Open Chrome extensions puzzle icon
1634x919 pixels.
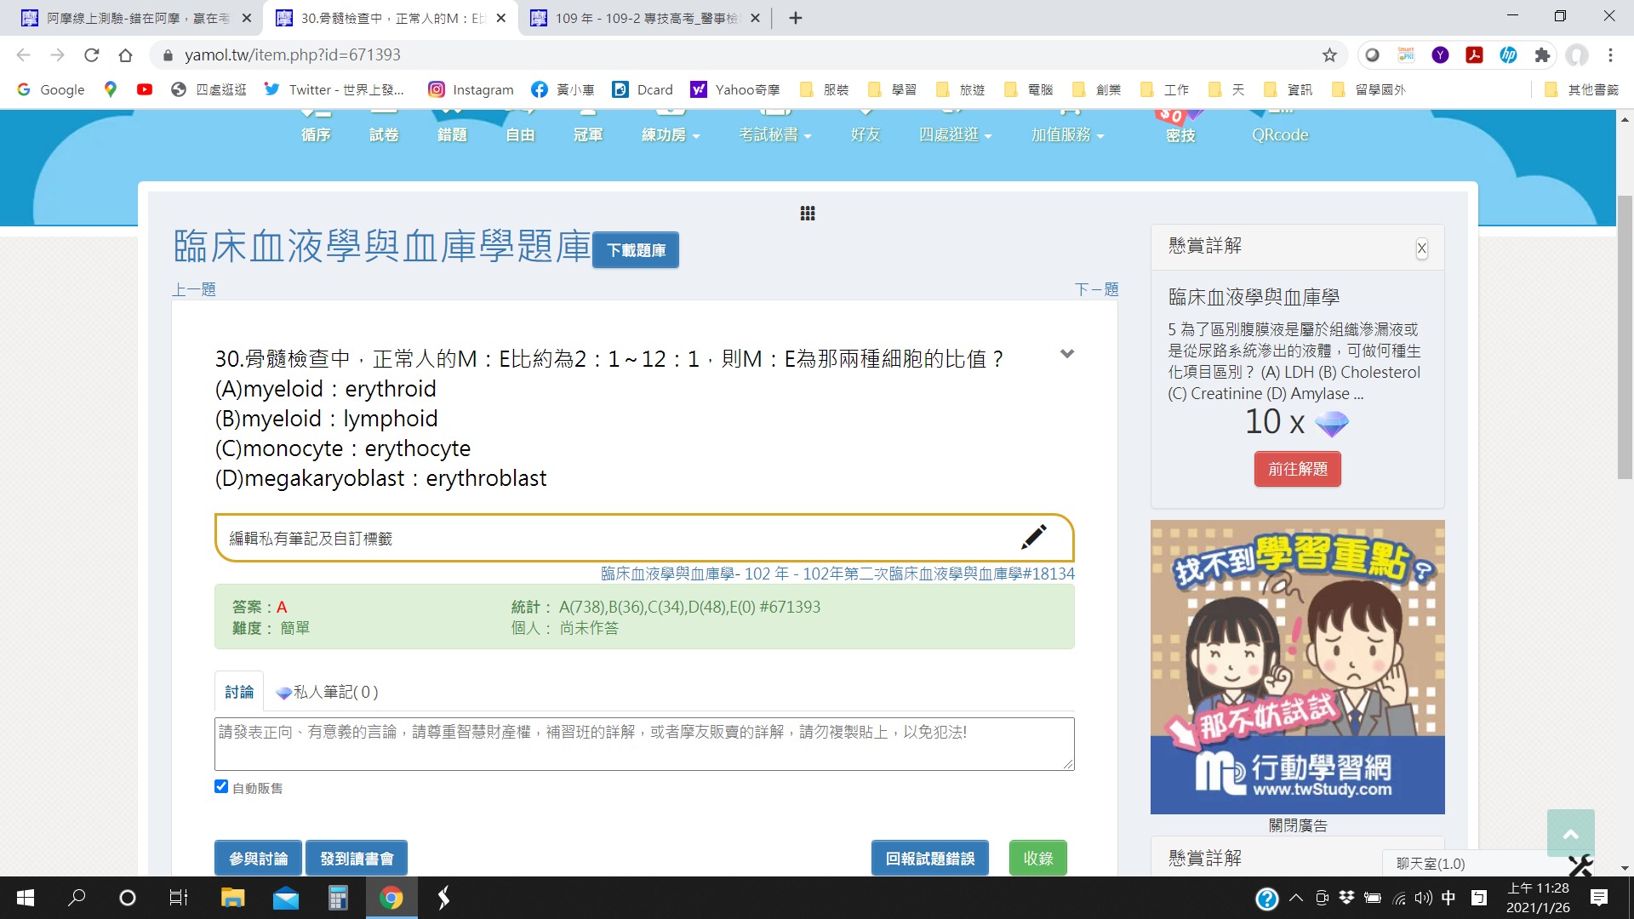1542,55
